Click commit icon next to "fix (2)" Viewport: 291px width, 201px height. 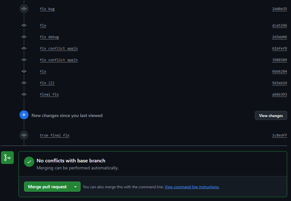[24, 83]
